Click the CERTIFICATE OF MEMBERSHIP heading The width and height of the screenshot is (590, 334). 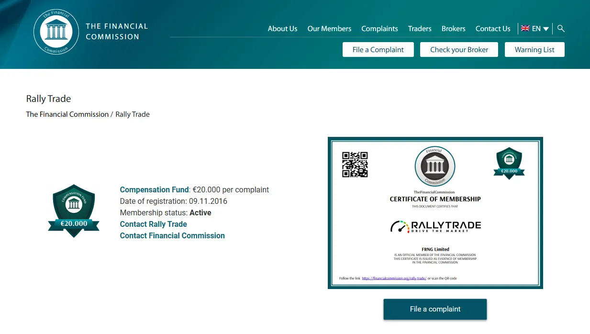(x=435, y=199)
